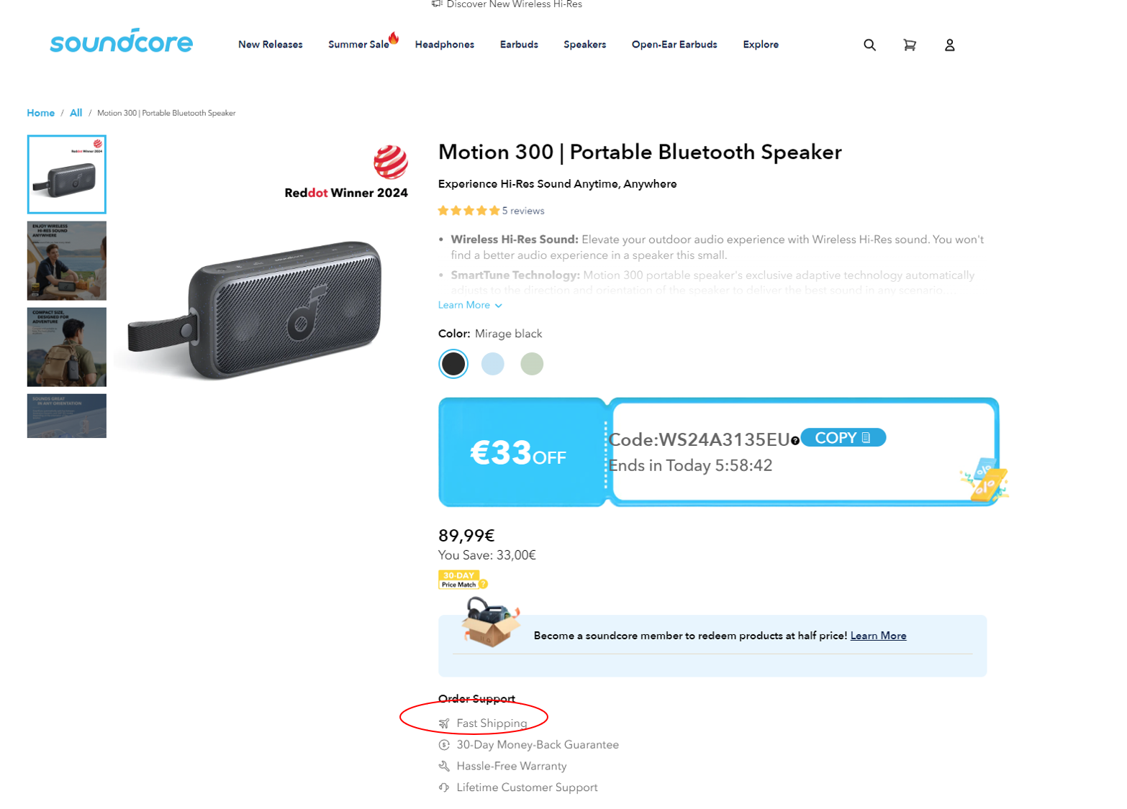This screenshot has width=1127, height=809.
Task: Copy the WS24A3135EU coupon code
Action: [x=843, y=438]
